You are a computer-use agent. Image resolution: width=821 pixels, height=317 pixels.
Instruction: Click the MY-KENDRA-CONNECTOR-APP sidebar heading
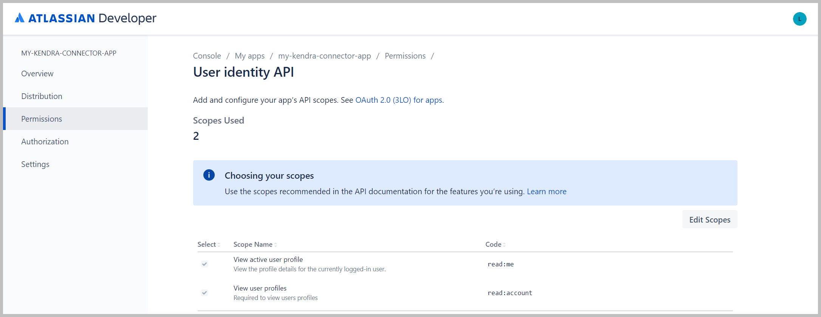[69, 53]
